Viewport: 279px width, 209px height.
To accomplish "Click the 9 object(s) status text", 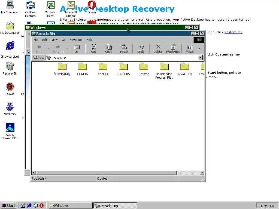I will [x=39, y=179].
